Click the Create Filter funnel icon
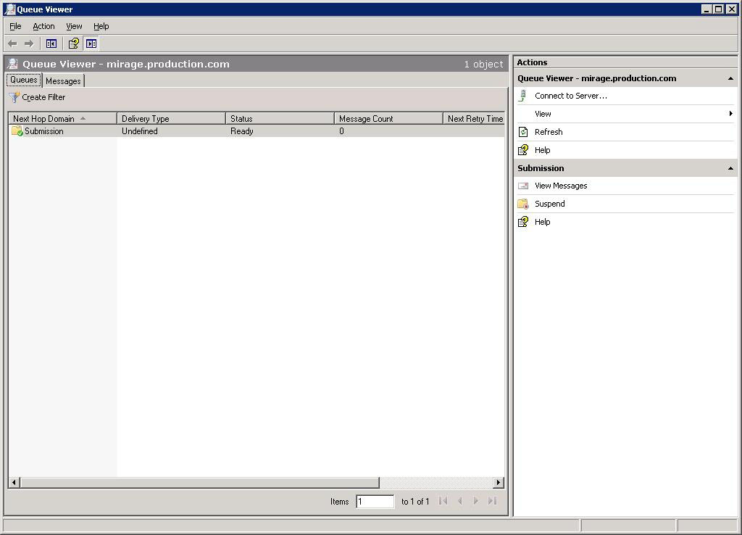The width and height of the screenshot is (742, 535). point(14,97)
